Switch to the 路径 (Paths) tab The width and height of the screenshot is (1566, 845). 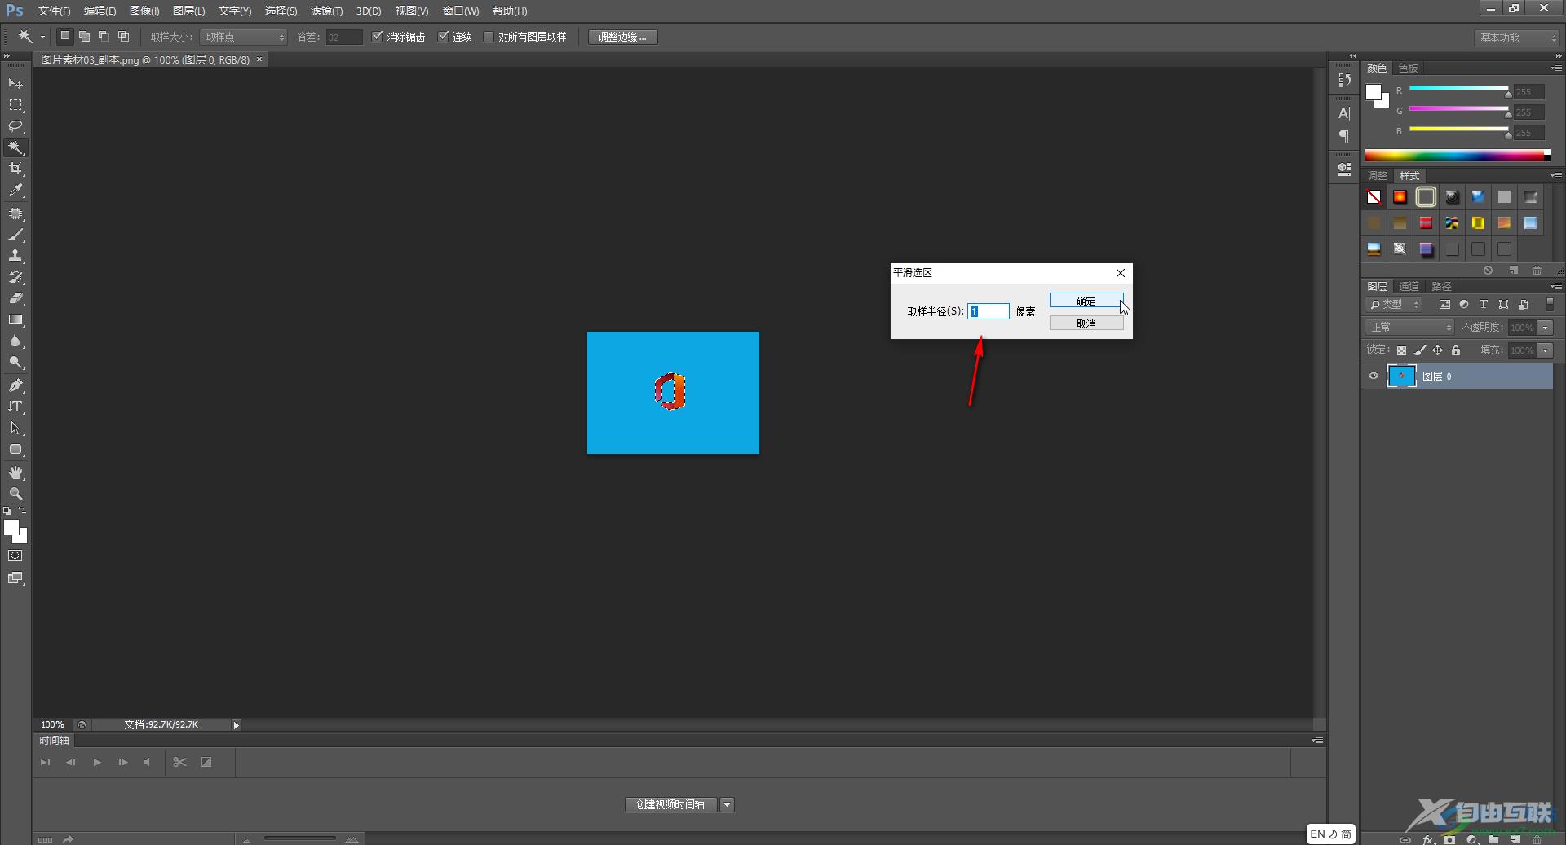click(x=1441, y=286)
